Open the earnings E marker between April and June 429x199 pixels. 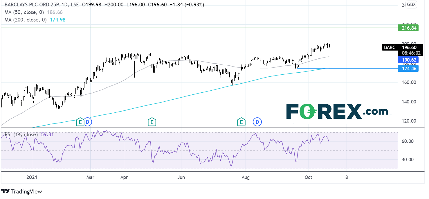coord(152,122)
